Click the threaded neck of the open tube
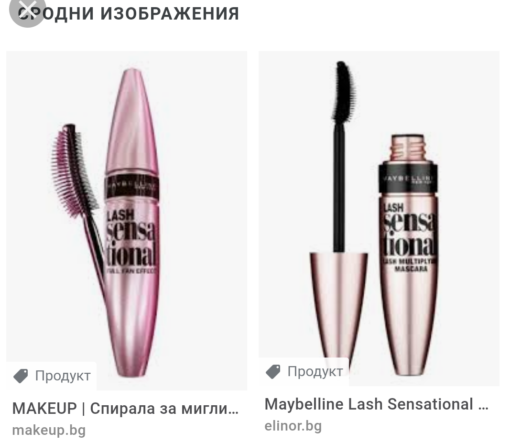This screenshot has width=511, height=442. pos(408,147)
